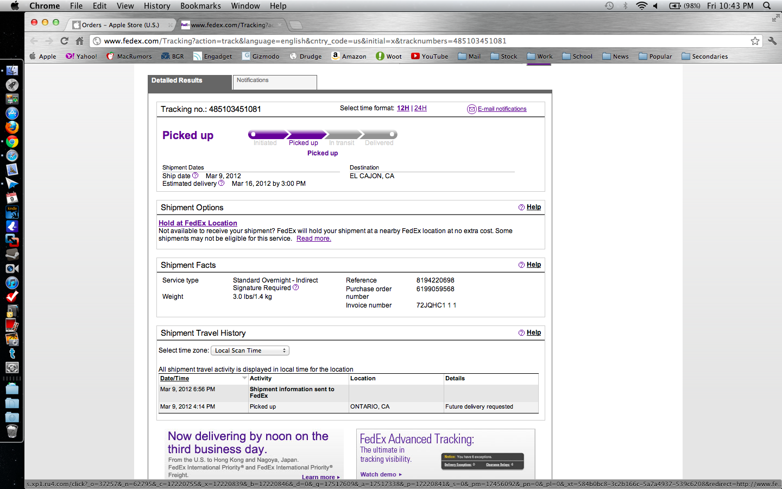The height and width of the screenshot is (489, 782).
Task: Bookmark this page with the star
Action: (755, 41)
